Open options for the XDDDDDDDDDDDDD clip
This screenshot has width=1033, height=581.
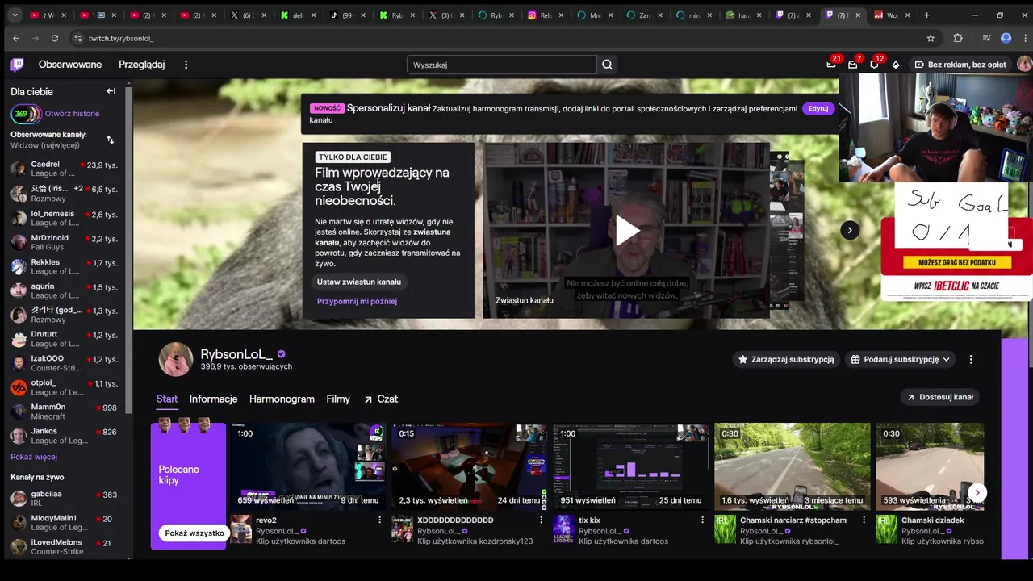coord(541,520)
